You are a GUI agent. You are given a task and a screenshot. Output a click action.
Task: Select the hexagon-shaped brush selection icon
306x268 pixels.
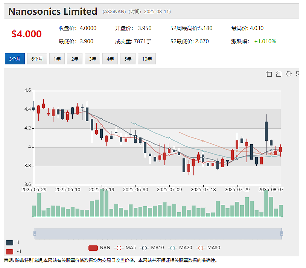point(288,74)
